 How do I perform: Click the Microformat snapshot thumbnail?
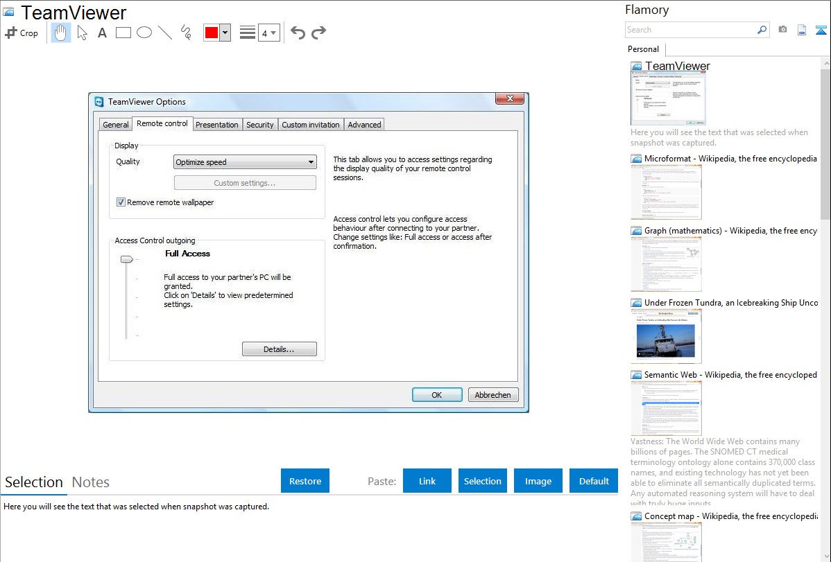[x=666, y=192]
